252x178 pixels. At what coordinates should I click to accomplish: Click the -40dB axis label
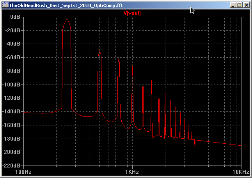pyautogui.click(x=13, y=44)
